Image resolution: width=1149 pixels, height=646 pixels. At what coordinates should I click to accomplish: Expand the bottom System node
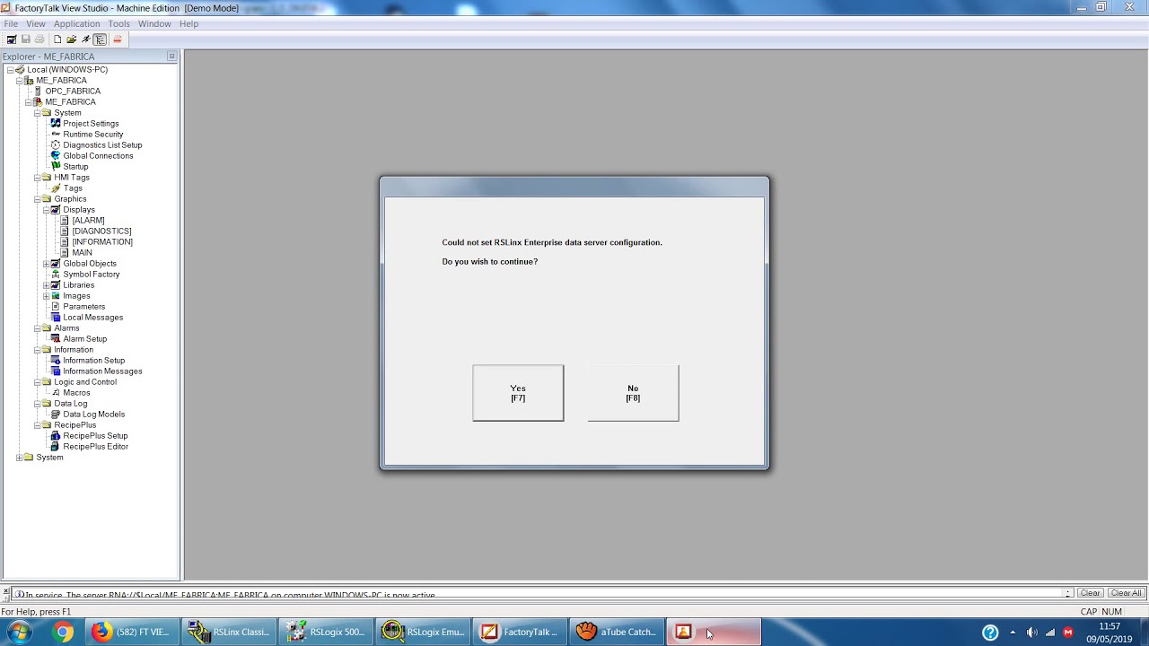19,458
